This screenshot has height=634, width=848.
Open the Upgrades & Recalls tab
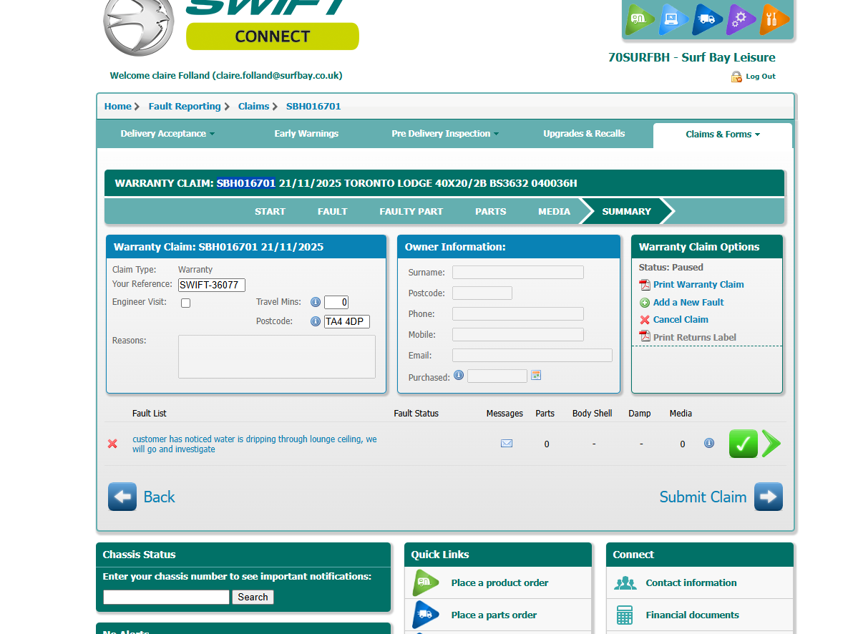[584, 134]
